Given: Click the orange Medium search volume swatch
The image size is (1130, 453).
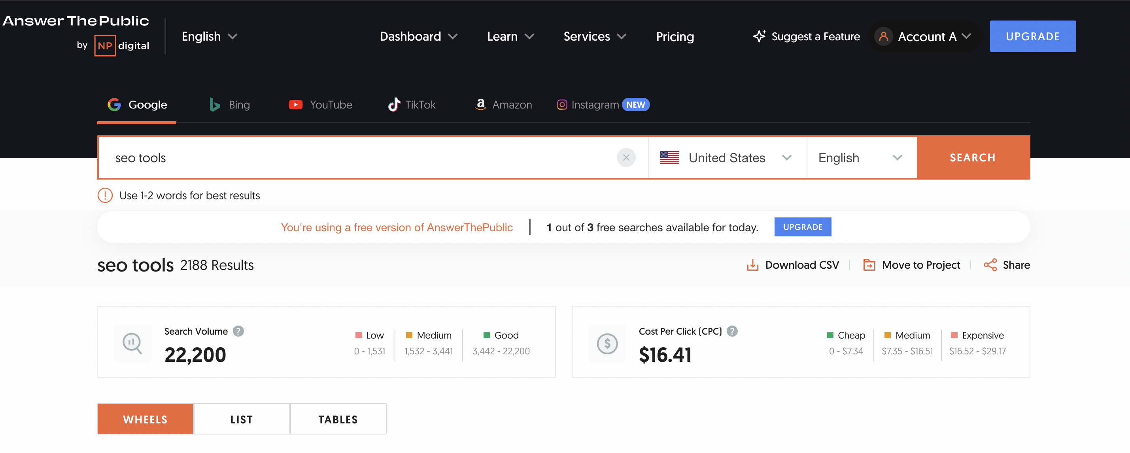Looking at the screenshot, I should [409, 335].
